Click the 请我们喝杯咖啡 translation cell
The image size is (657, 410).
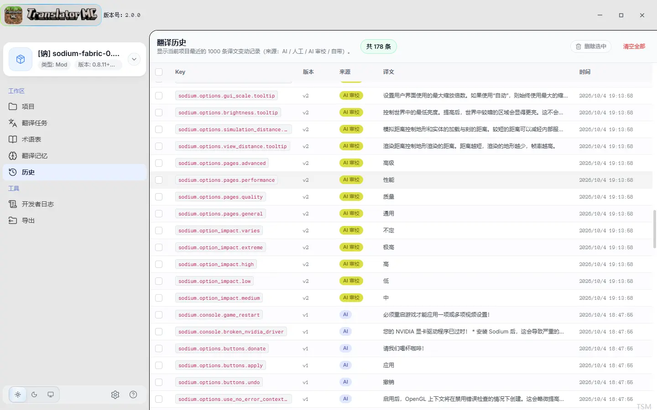(403, 348)
